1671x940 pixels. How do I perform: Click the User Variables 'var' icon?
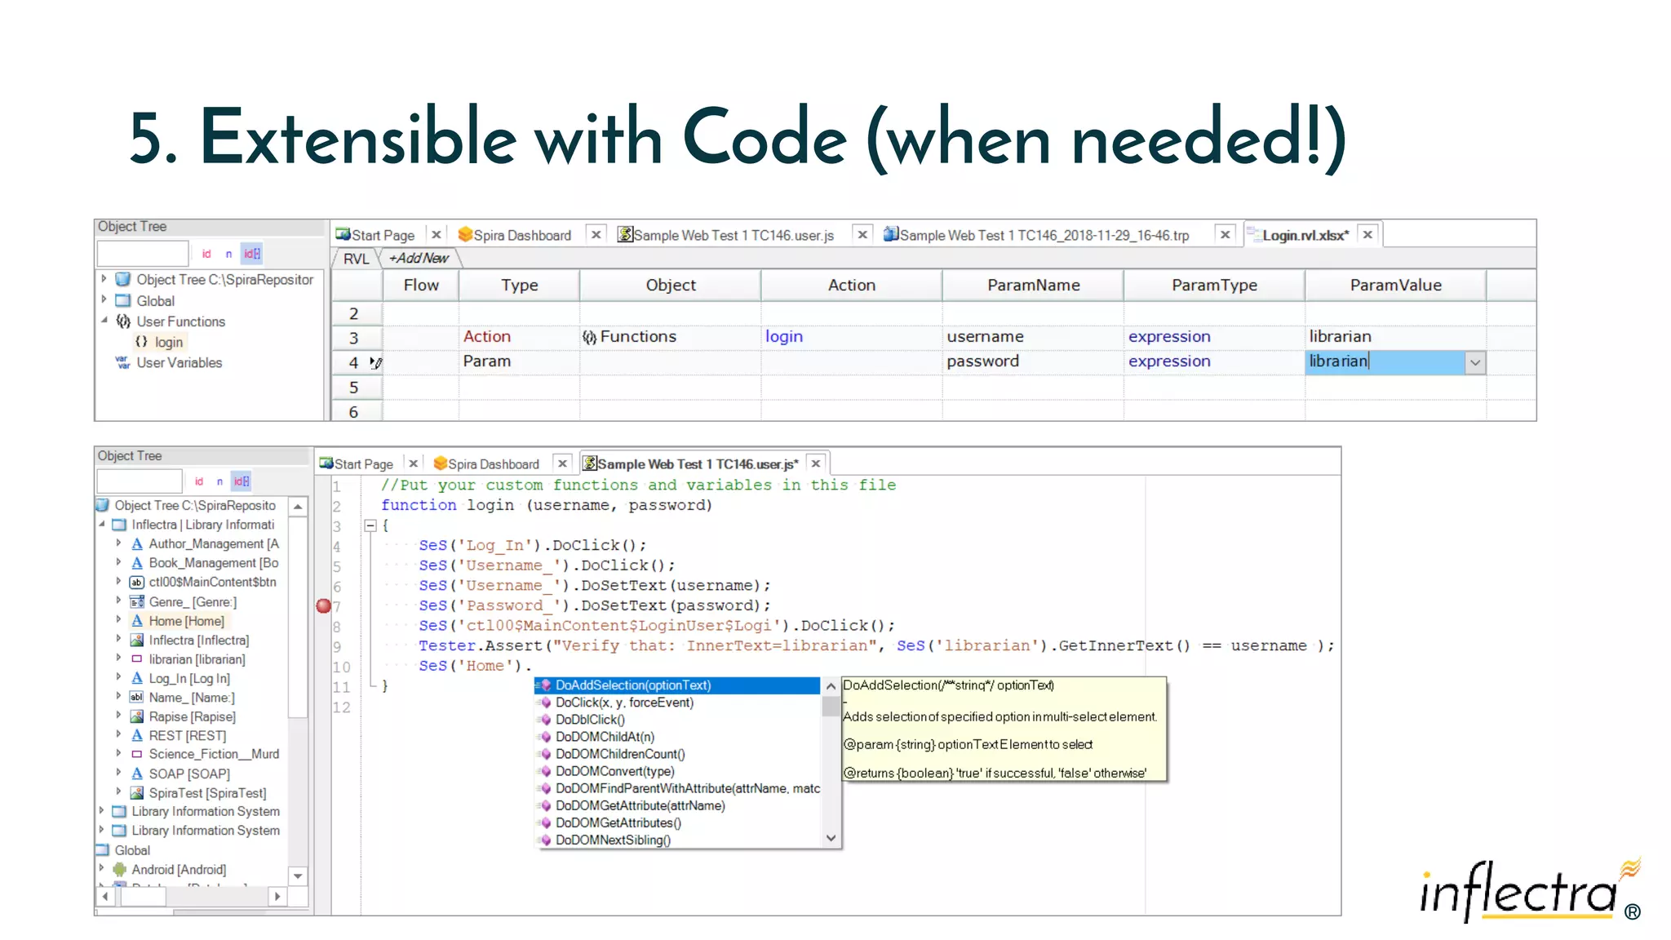coord(123,362)
